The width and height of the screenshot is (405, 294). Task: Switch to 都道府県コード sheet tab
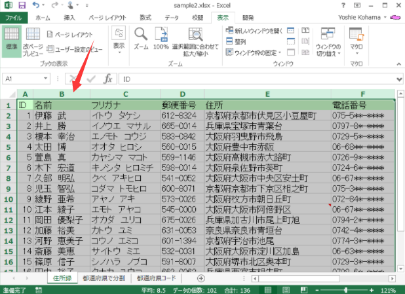click(156, 278)
